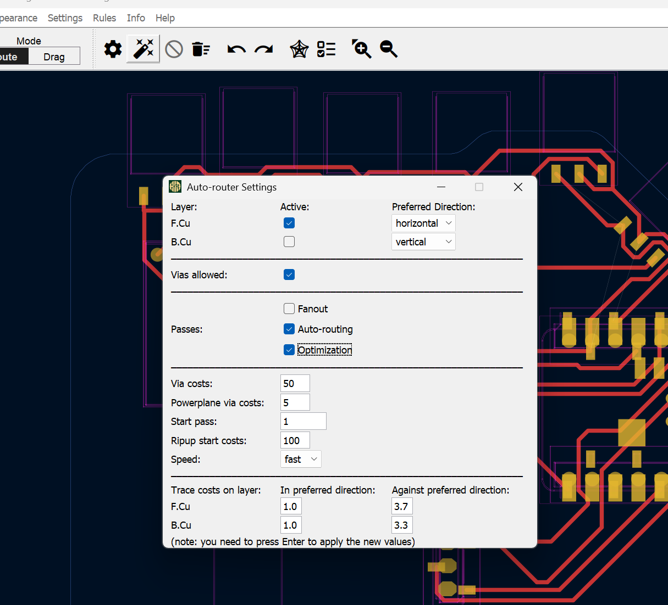This screenshot has width=668, height=605.
Task: Disable Vias allowed checkbox
Action: click(x=289, y=275)
